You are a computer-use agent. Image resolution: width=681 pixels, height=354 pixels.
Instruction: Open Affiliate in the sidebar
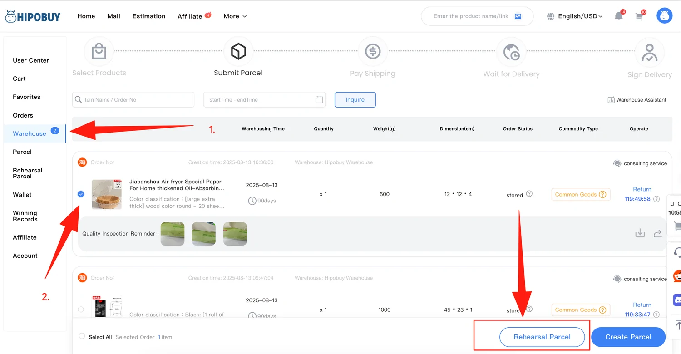pos(25,237)
